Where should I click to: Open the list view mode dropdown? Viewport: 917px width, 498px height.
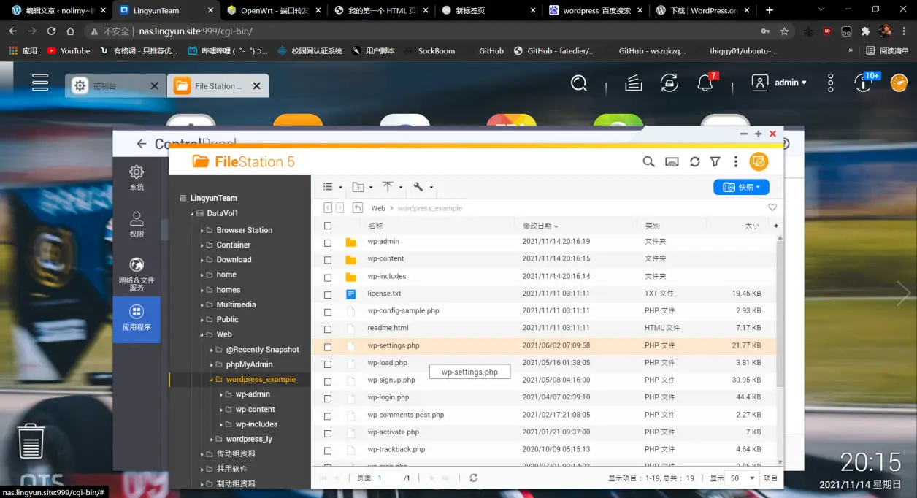[332, 188]
